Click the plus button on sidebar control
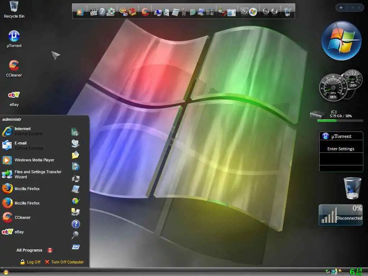This screenshot has width=368, height=276. [341, 8]
